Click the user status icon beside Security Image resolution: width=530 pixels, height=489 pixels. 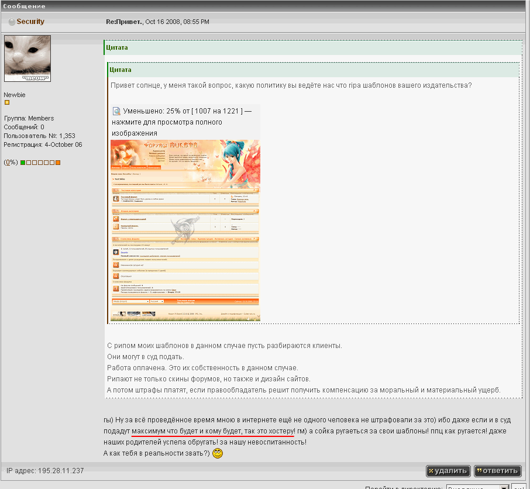tap(12, 22)
